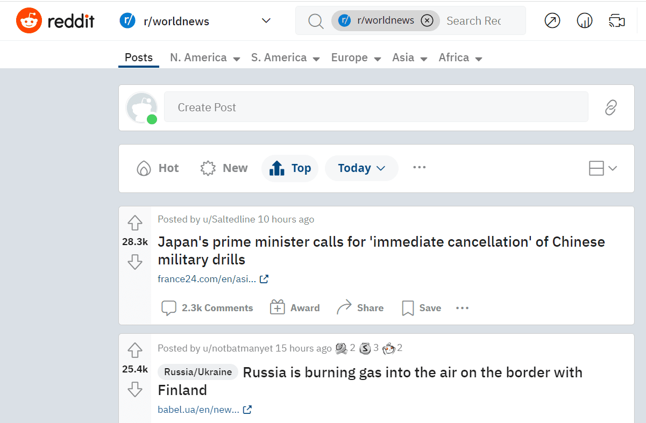Open the bar chart icon in header
The width and height of the screenshot is (646, 423).
coord(585,21)
